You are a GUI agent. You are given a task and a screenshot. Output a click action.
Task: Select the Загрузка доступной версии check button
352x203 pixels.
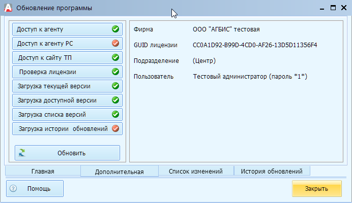[67, 100]
